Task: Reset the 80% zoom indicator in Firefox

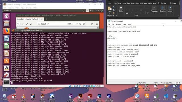Action: coord(70,24)
